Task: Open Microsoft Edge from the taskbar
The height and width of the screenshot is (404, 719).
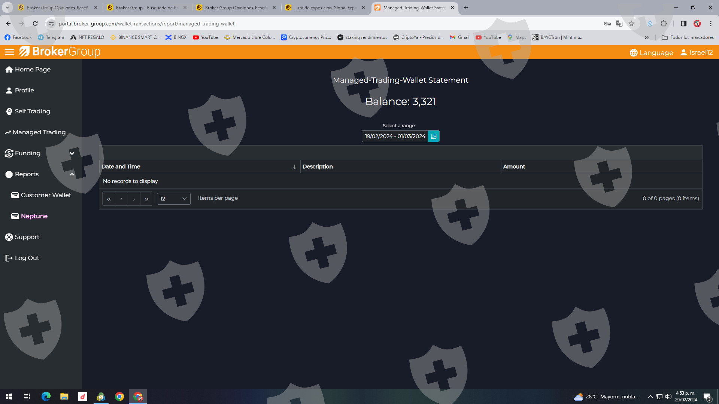Action: [46, 397]
